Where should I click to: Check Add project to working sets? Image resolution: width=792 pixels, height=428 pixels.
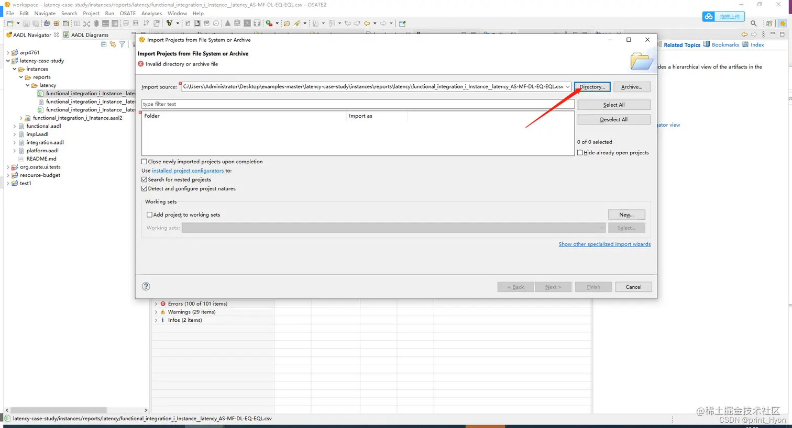[x=150, y=215]
